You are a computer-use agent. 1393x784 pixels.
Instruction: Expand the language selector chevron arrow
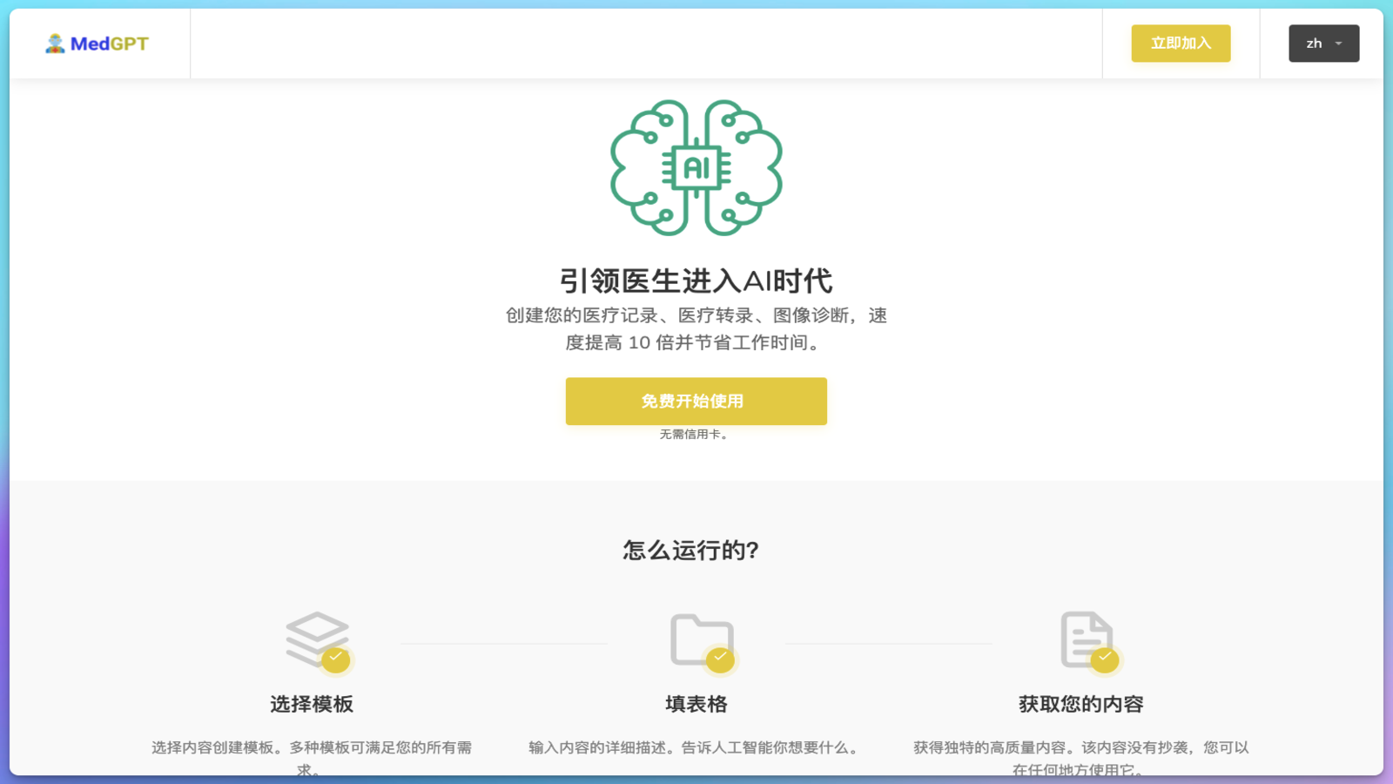pyautogui.click(x=1337, y=44)
